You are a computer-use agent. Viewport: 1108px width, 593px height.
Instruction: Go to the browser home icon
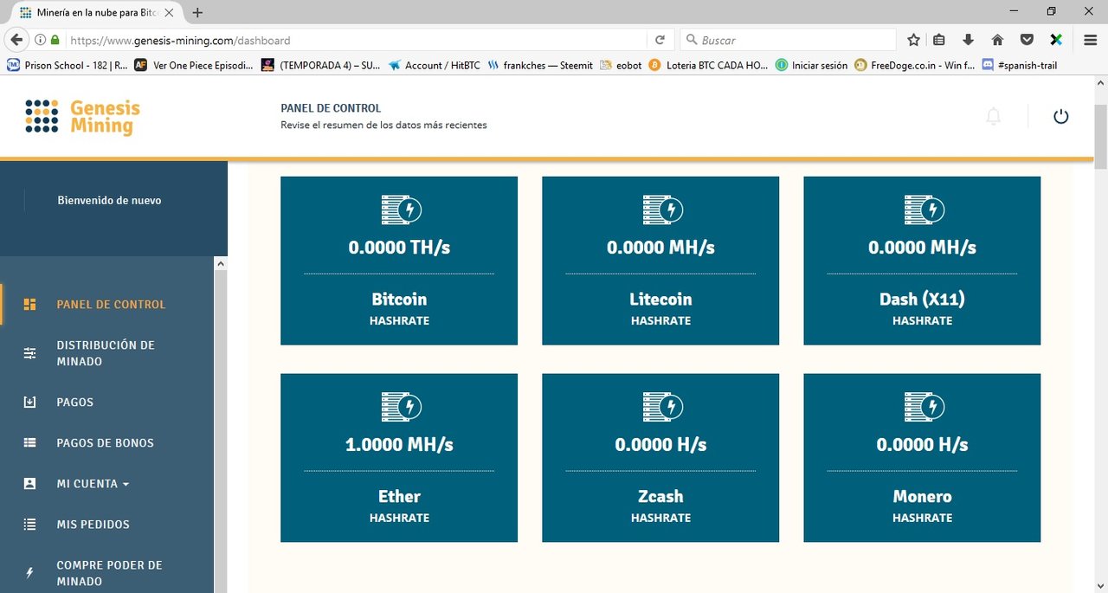point(997,40)
